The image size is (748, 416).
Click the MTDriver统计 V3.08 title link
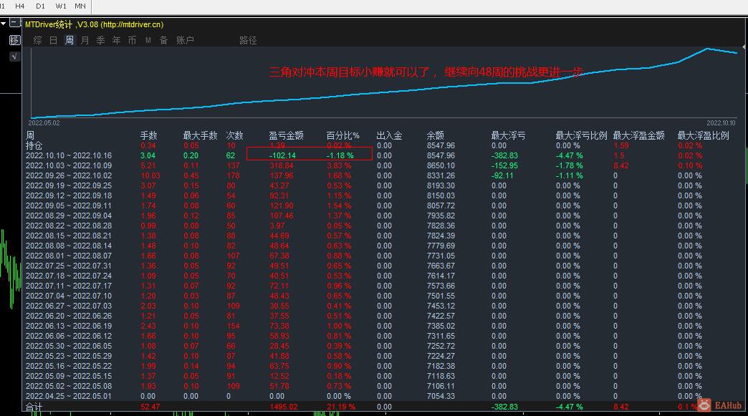point(95,24)
